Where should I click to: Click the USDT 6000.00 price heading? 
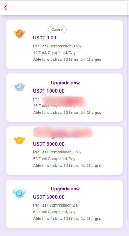(x=49, y=197)
